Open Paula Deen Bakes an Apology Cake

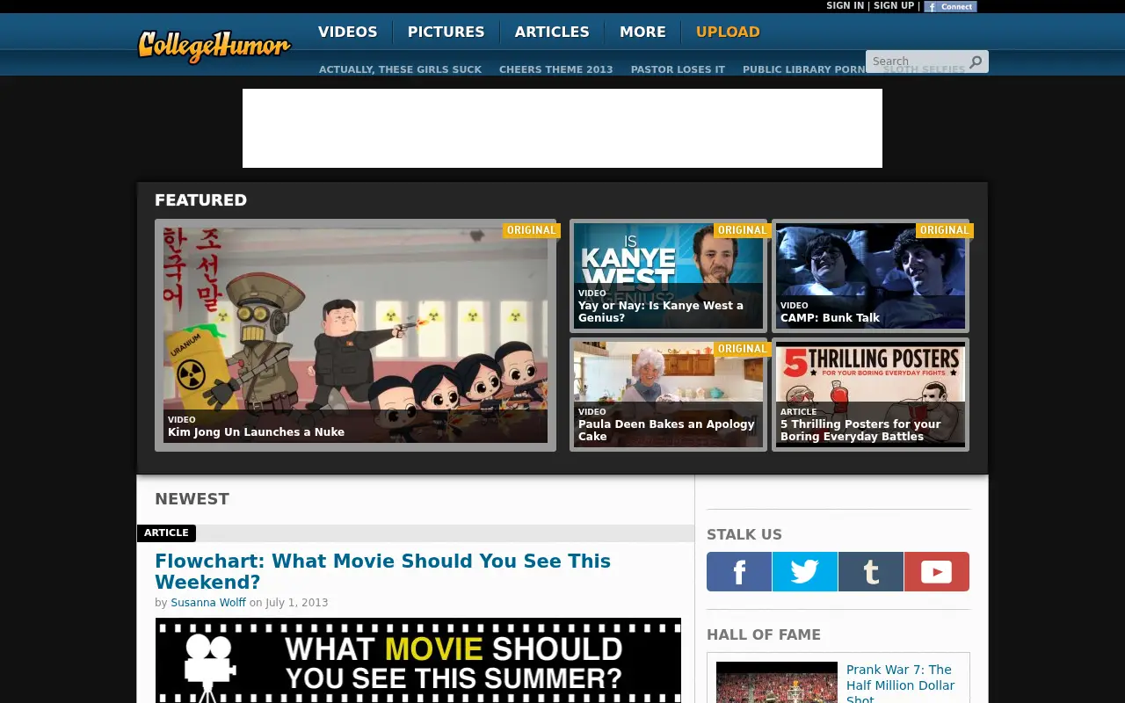point(668,395)
